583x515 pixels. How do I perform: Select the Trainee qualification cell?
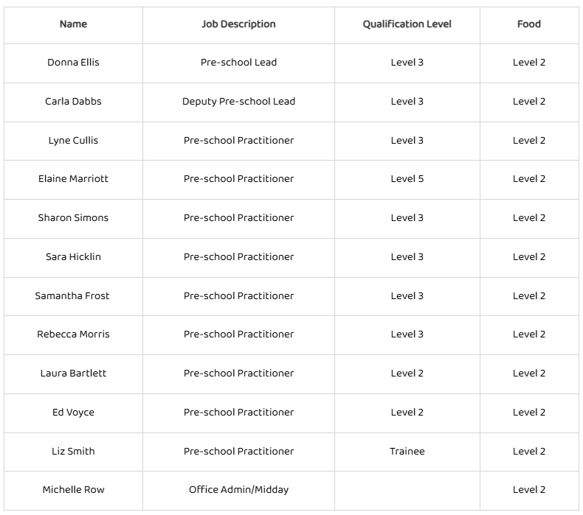pos(407,452)
